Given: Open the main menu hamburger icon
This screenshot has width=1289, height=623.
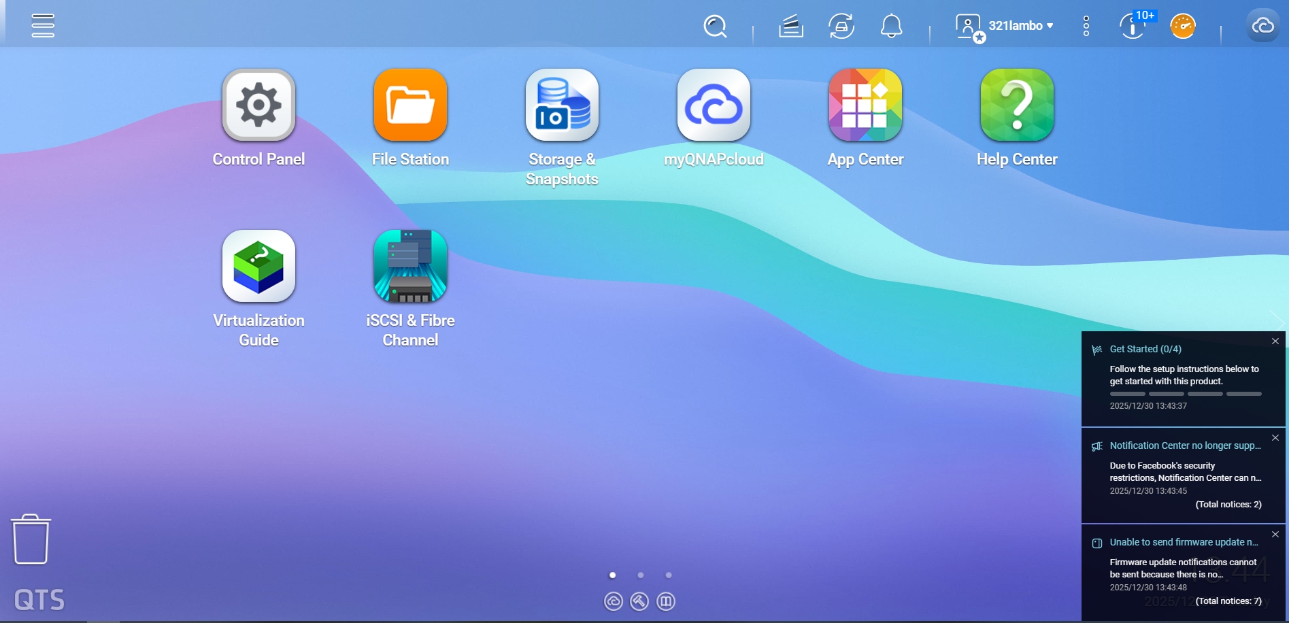Looking at the screenshot, I should [43, 26].
